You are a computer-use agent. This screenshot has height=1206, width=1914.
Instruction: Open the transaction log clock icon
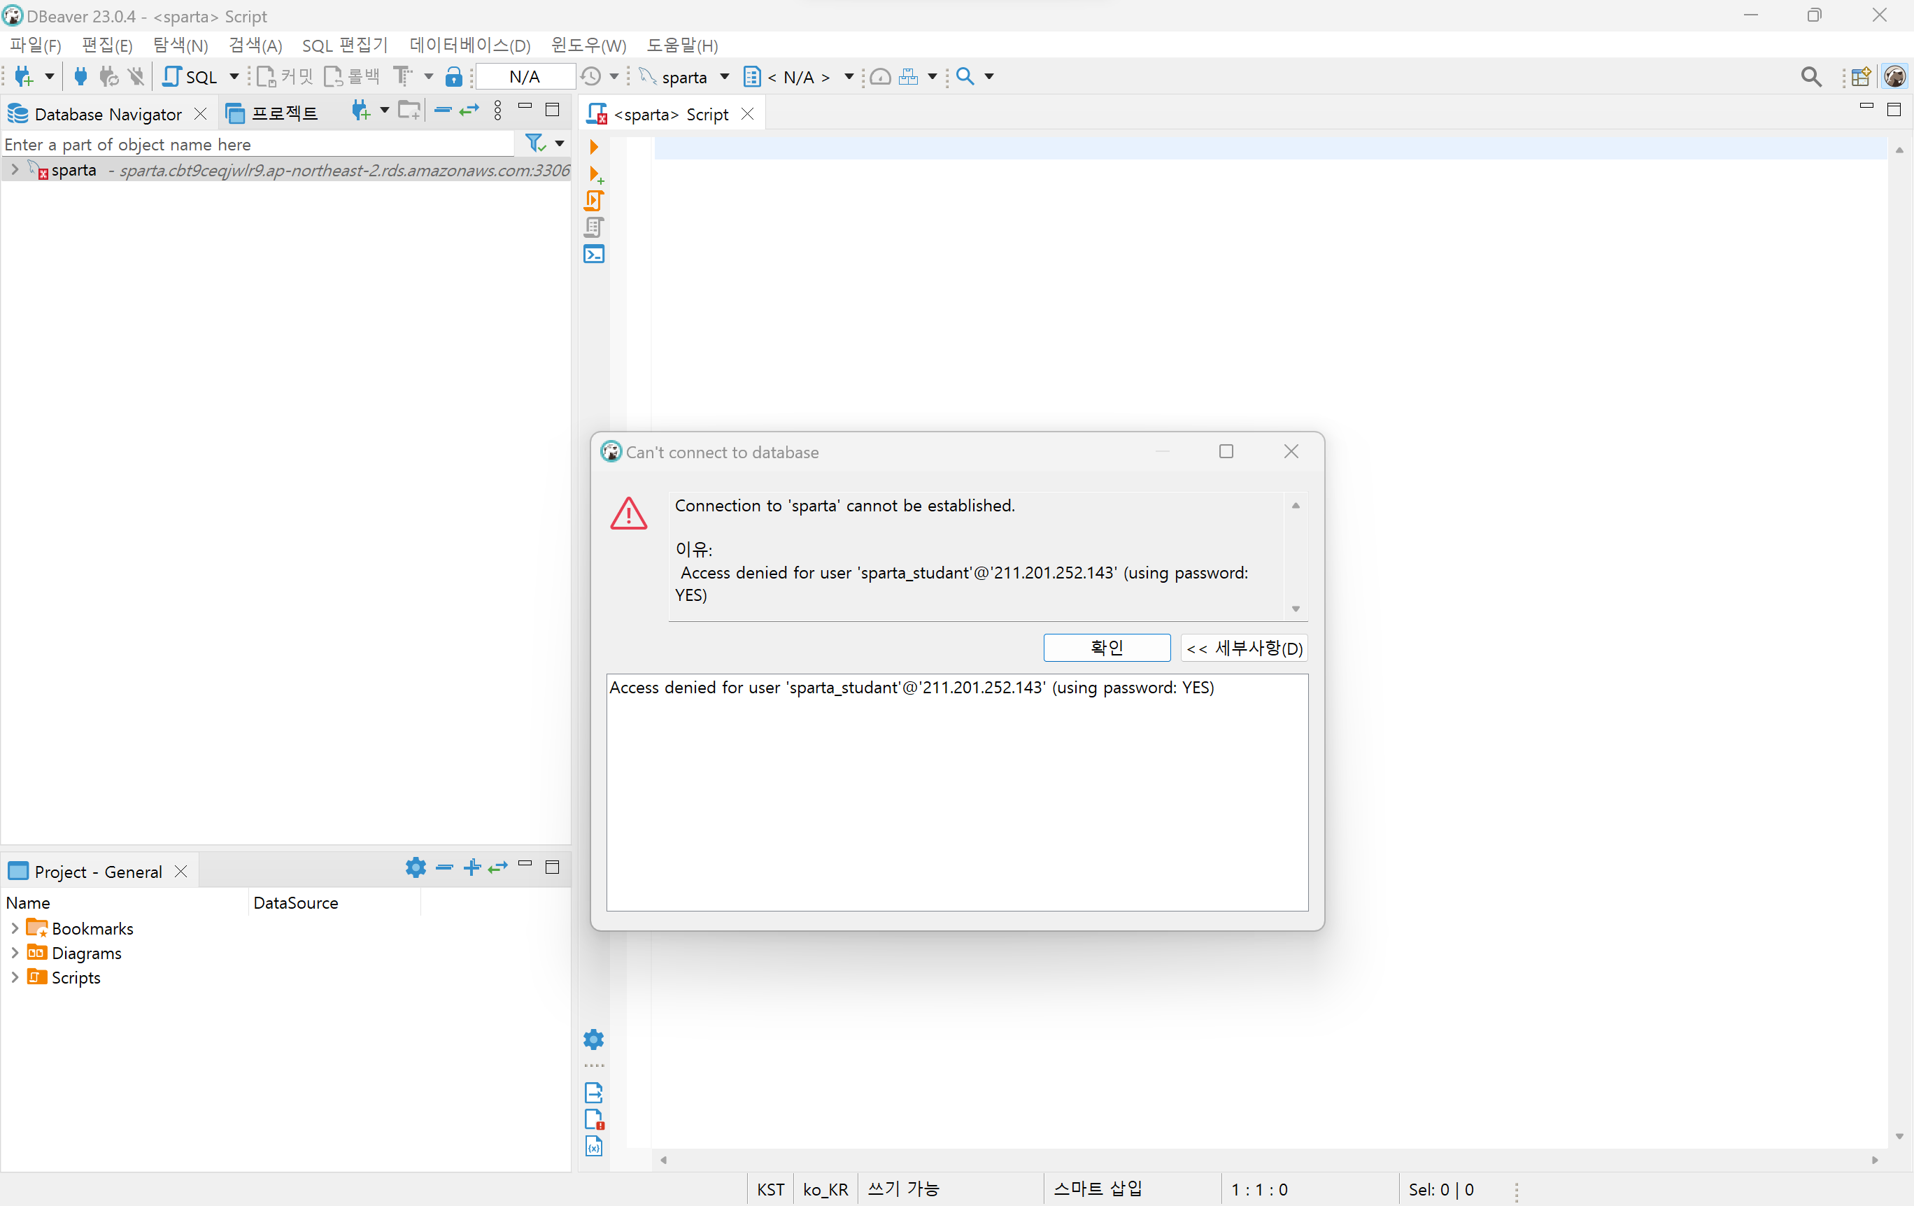(x=590, y=76)
